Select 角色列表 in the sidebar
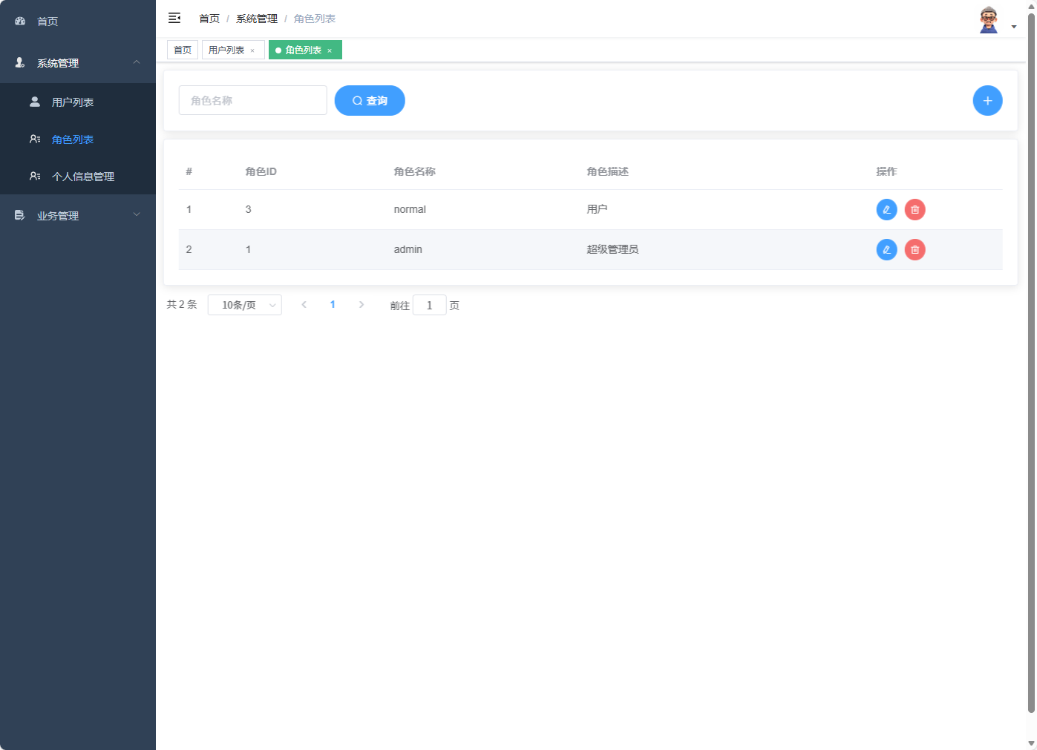This screenshot has width=1037, height=750. point(78,139)
